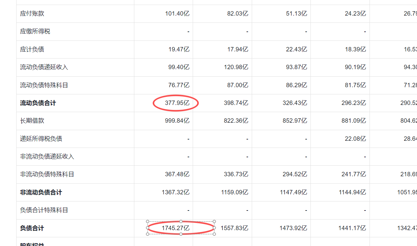
Task: Click the 应计负债 row label
Action: pos(32,50)
